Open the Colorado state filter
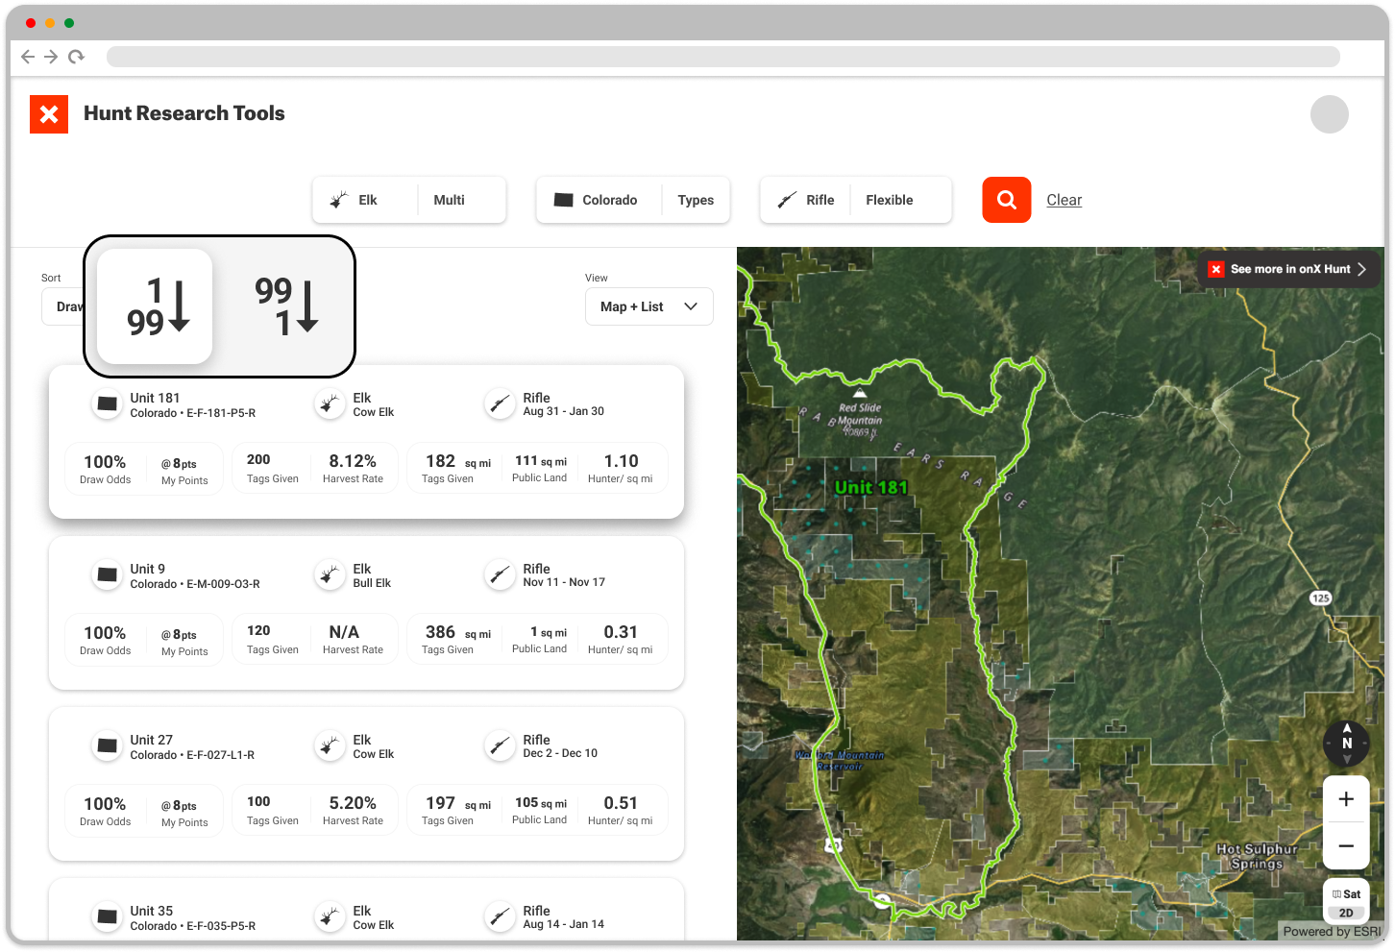 (x=599, y=200)
